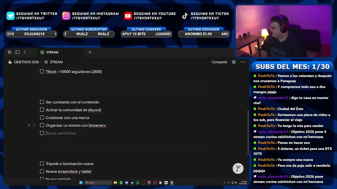The image size is (337, 189).
Task: Click the Compartir button
Action: [x=220, y=62]
